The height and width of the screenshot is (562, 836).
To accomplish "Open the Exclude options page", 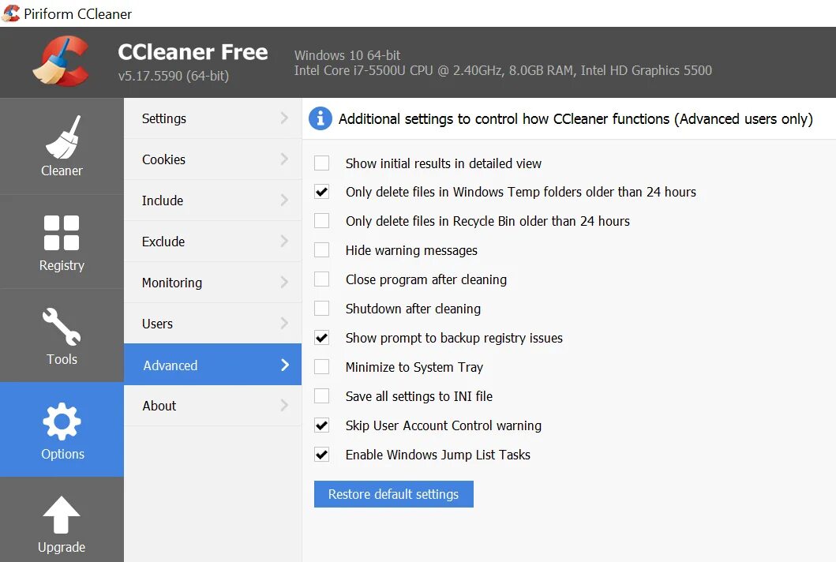I will click(x=212, y=242).
